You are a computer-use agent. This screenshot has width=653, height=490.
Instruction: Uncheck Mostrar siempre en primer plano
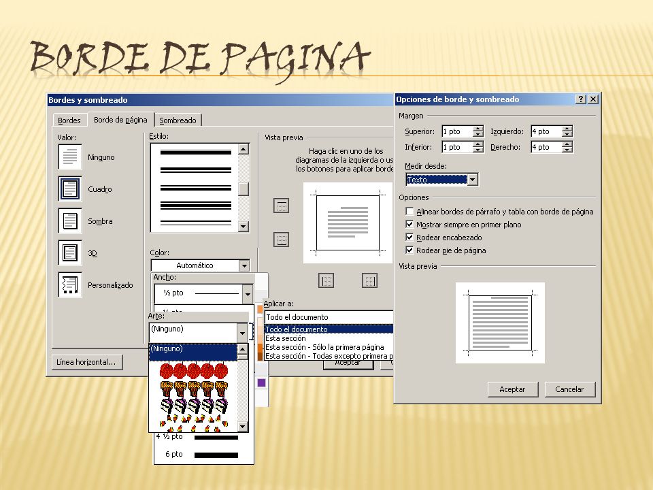pos(409,224)
